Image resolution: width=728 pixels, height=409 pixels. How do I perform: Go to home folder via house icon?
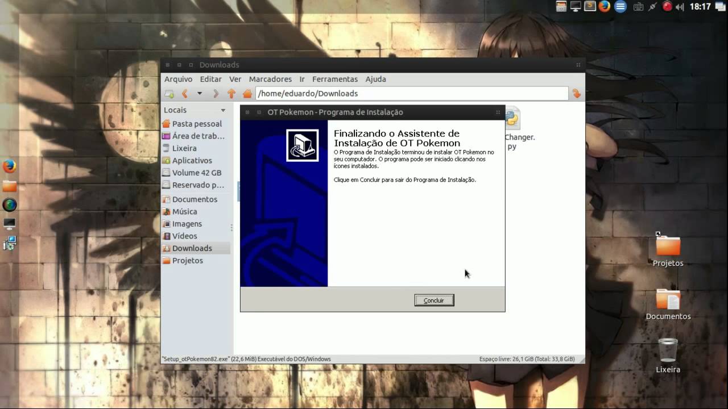point(247,94)
